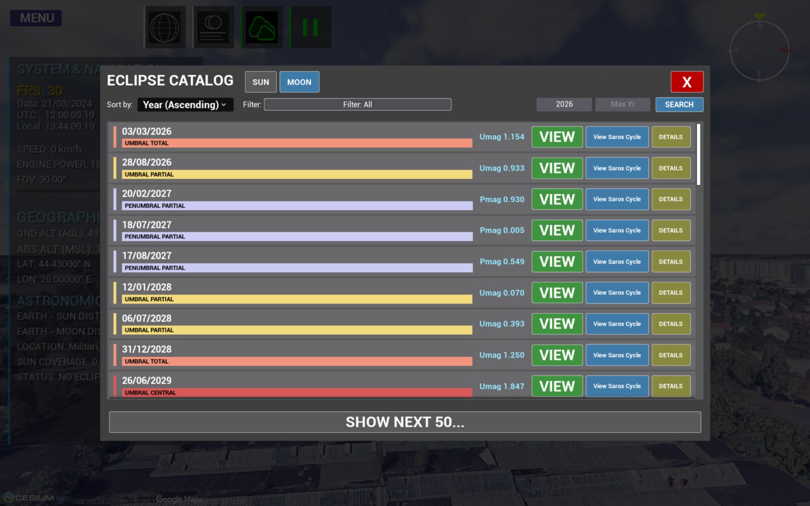View the 17/08/2027 eclipse
Image resolution: width=810 pixels, height=506 pixels.
(557, 262)
